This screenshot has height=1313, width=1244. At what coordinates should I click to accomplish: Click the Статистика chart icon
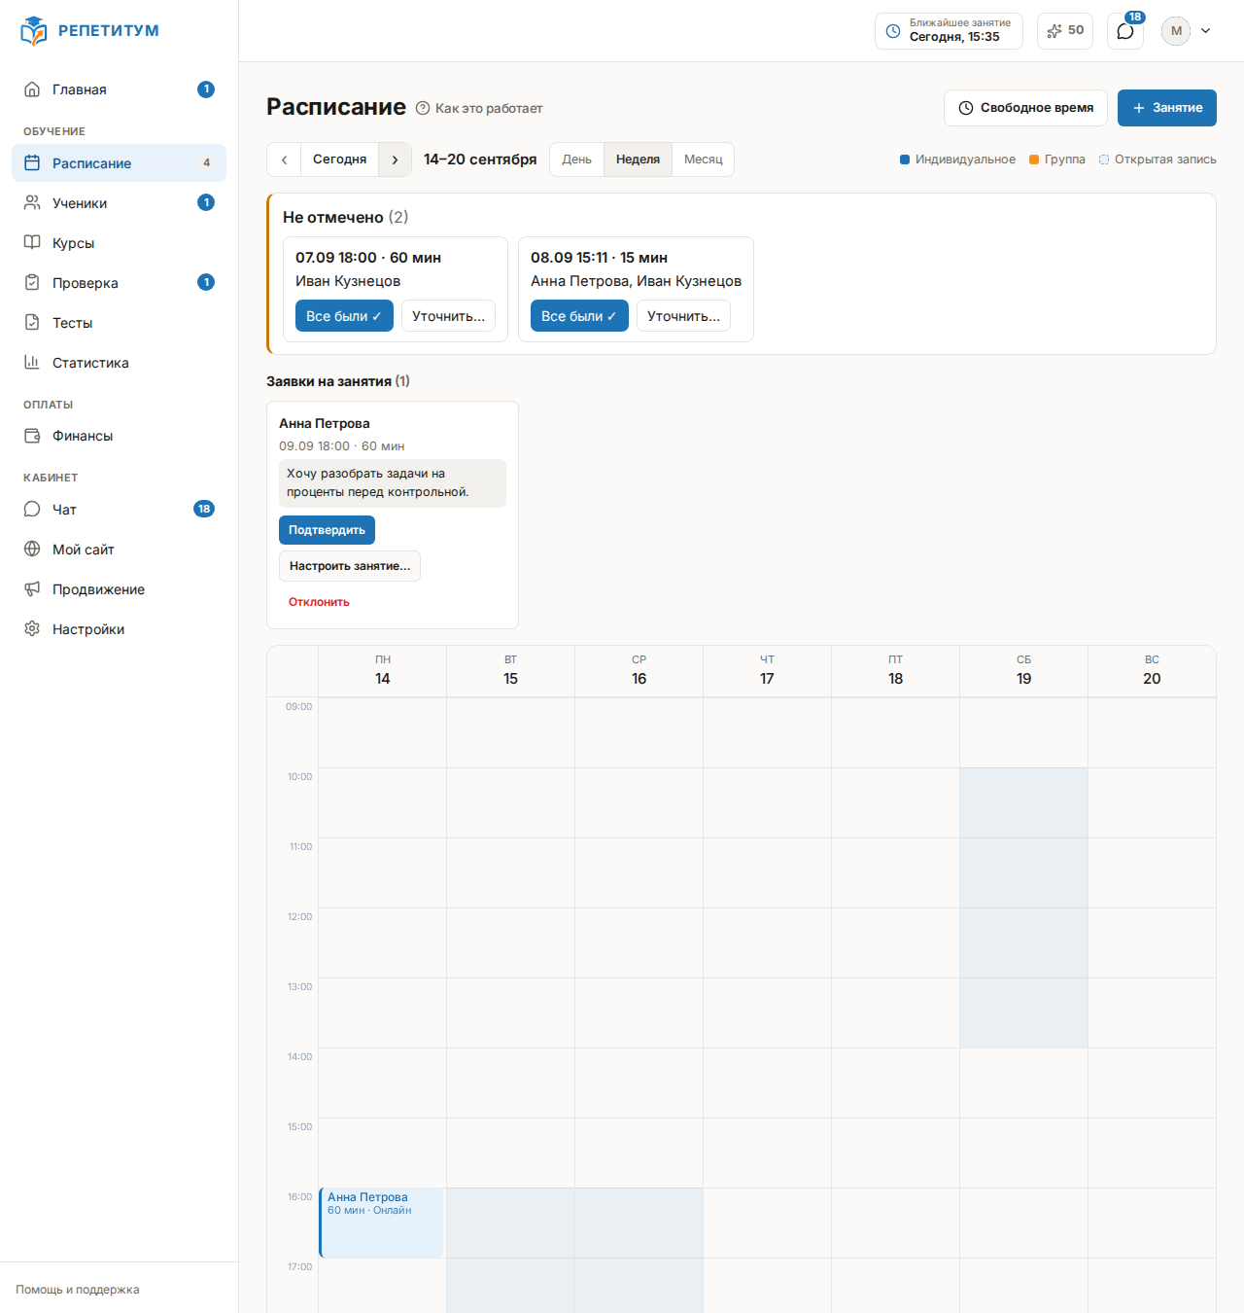(x=32, y=363)
